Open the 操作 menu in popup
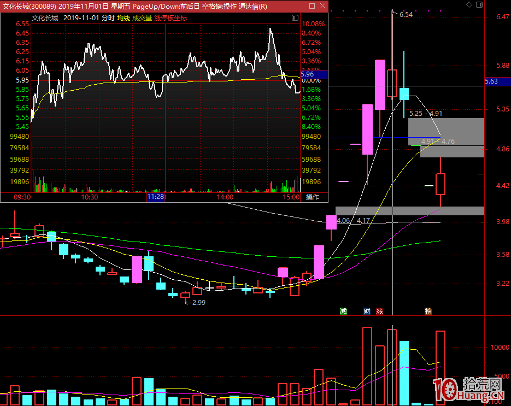This screenshot has width=511, height=406. point(313,197)
